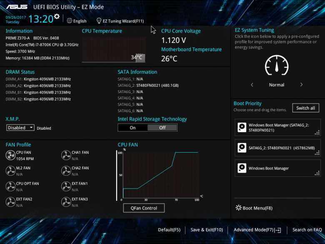Click the 26°C motherboard temperature value
325x244 pixels.
coord(169,59)
